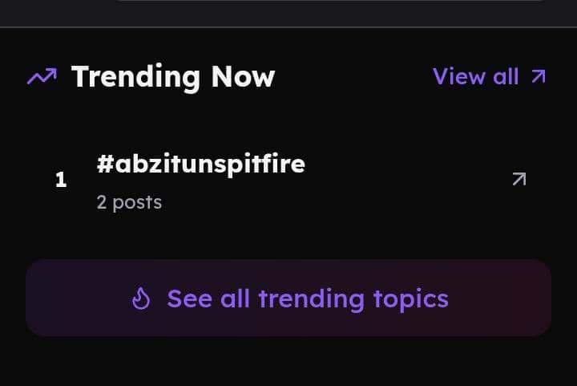The width and height of the screenshot is (577, 386).
Task: Click the 2 posts count label
Action: tap(129, 202)
